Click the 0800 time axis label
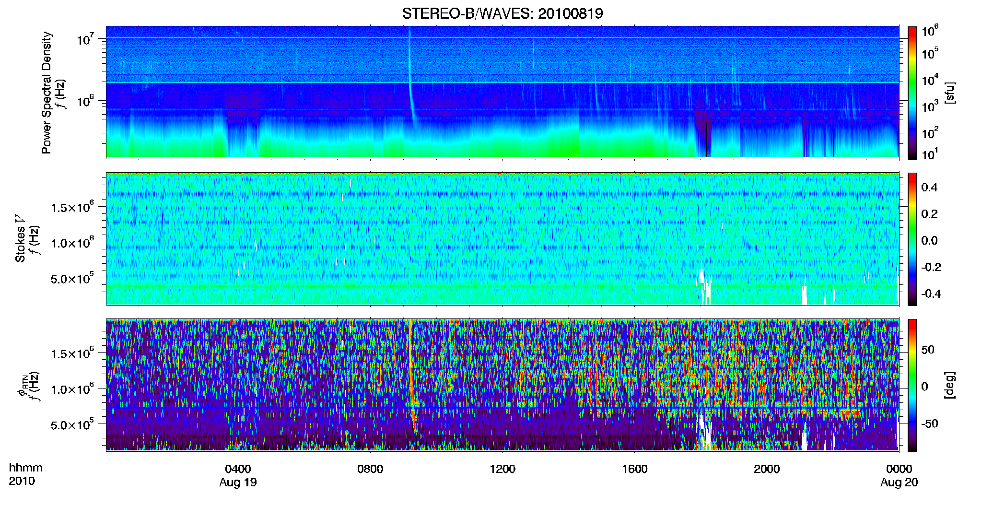Screen dimensions: 1005x518 pos(370,469)
